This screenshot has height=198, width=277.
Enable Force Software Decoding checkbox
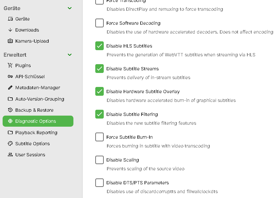(100, 23)
